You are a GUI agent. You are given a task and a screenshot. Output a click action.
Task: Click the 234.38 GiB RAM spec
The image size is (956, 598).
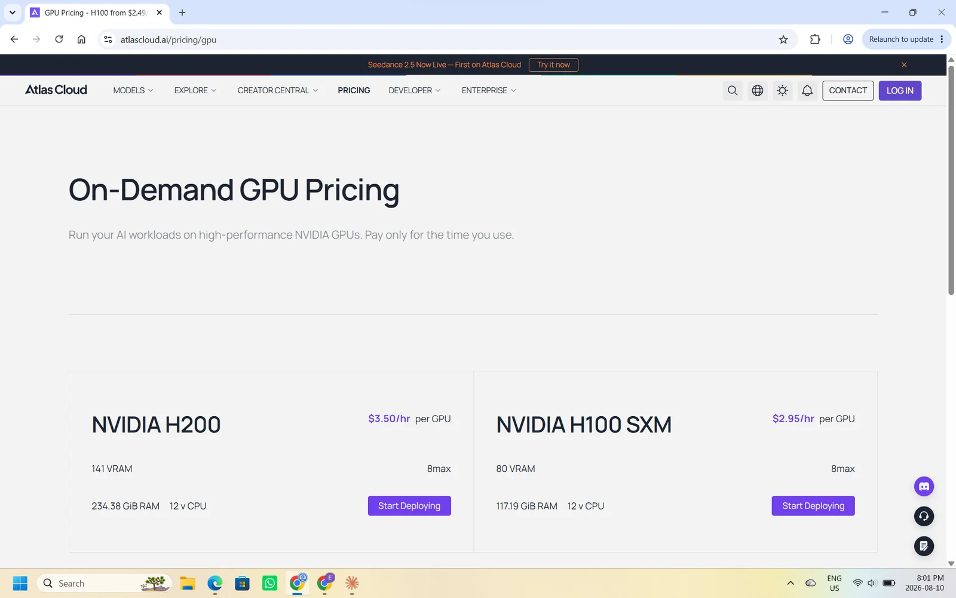coord(125,506)
